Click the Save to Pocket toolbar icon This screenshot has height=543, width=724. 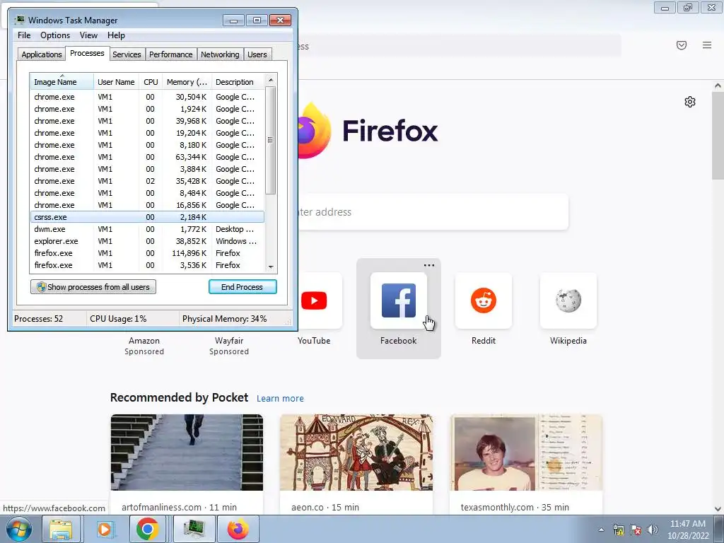[682, 45]
